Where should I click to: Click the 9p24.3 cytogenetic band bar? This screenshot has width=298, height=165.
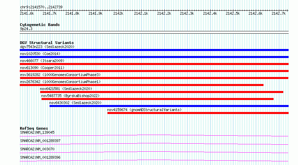(154, 32)
